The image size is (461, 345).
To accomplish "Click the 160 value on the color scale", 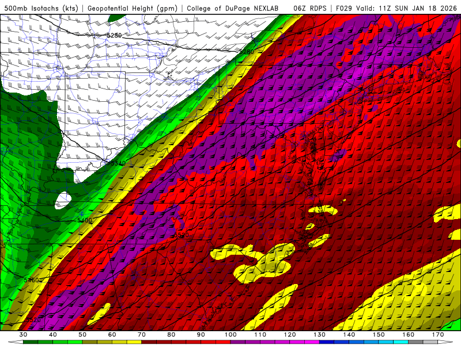I will [x=409, y=335].
